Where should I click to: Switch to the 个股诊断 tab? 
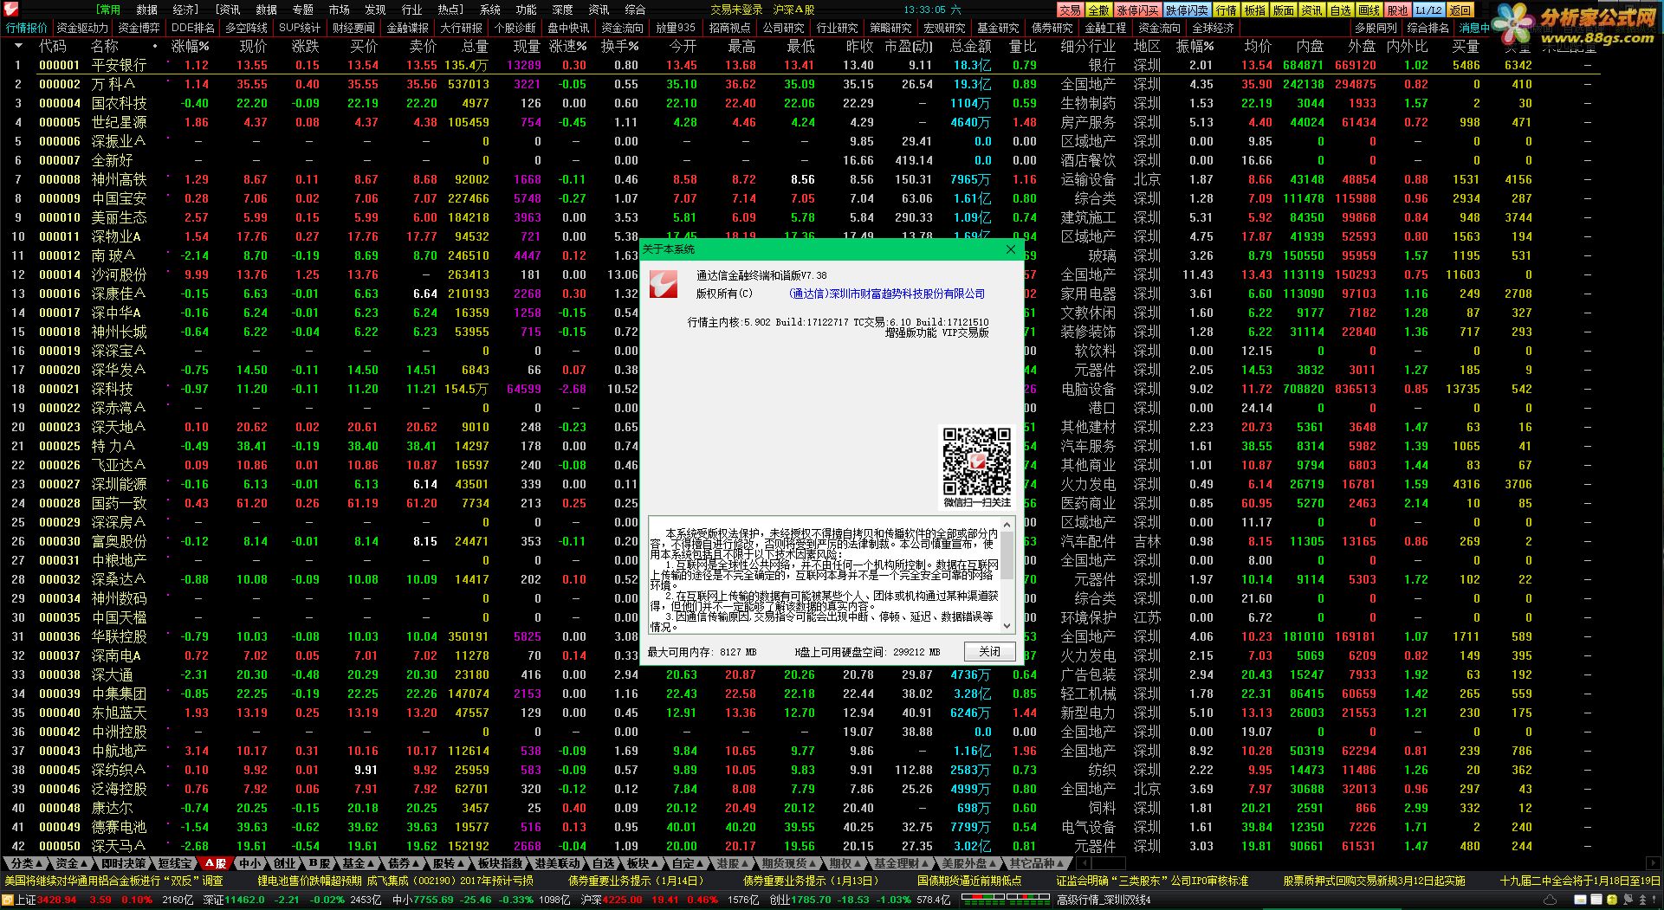[515, 28]
